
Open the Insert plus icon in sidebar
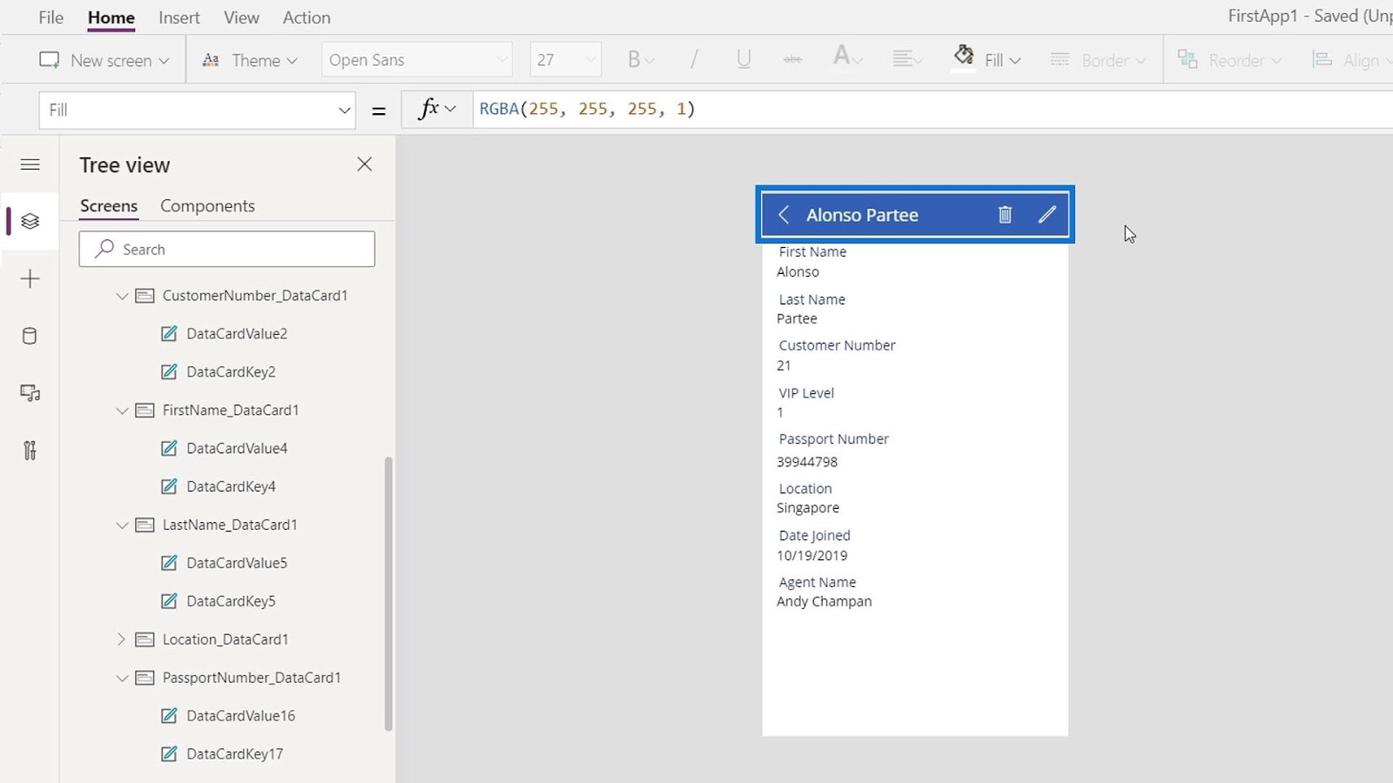point(30,278)
